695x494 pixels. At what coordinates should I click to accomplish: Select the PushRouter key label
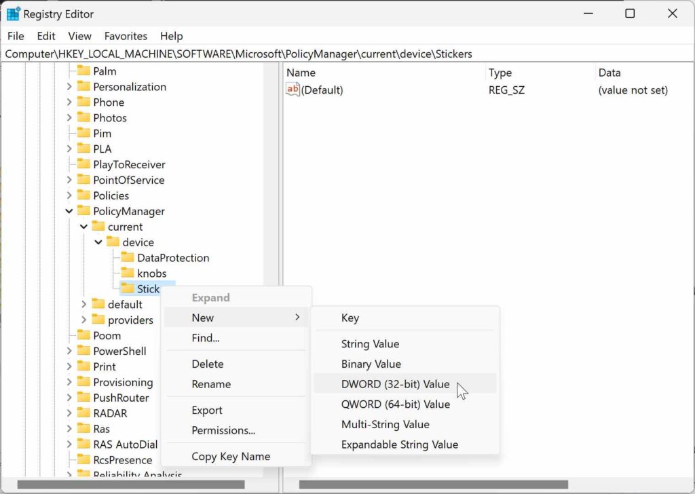[121, 398]
